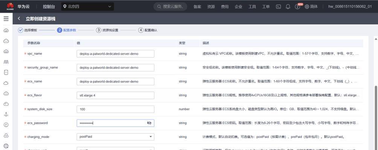Open the 费用 menu
The height and width of the screenshot is (150, 378).
[225, 7]
